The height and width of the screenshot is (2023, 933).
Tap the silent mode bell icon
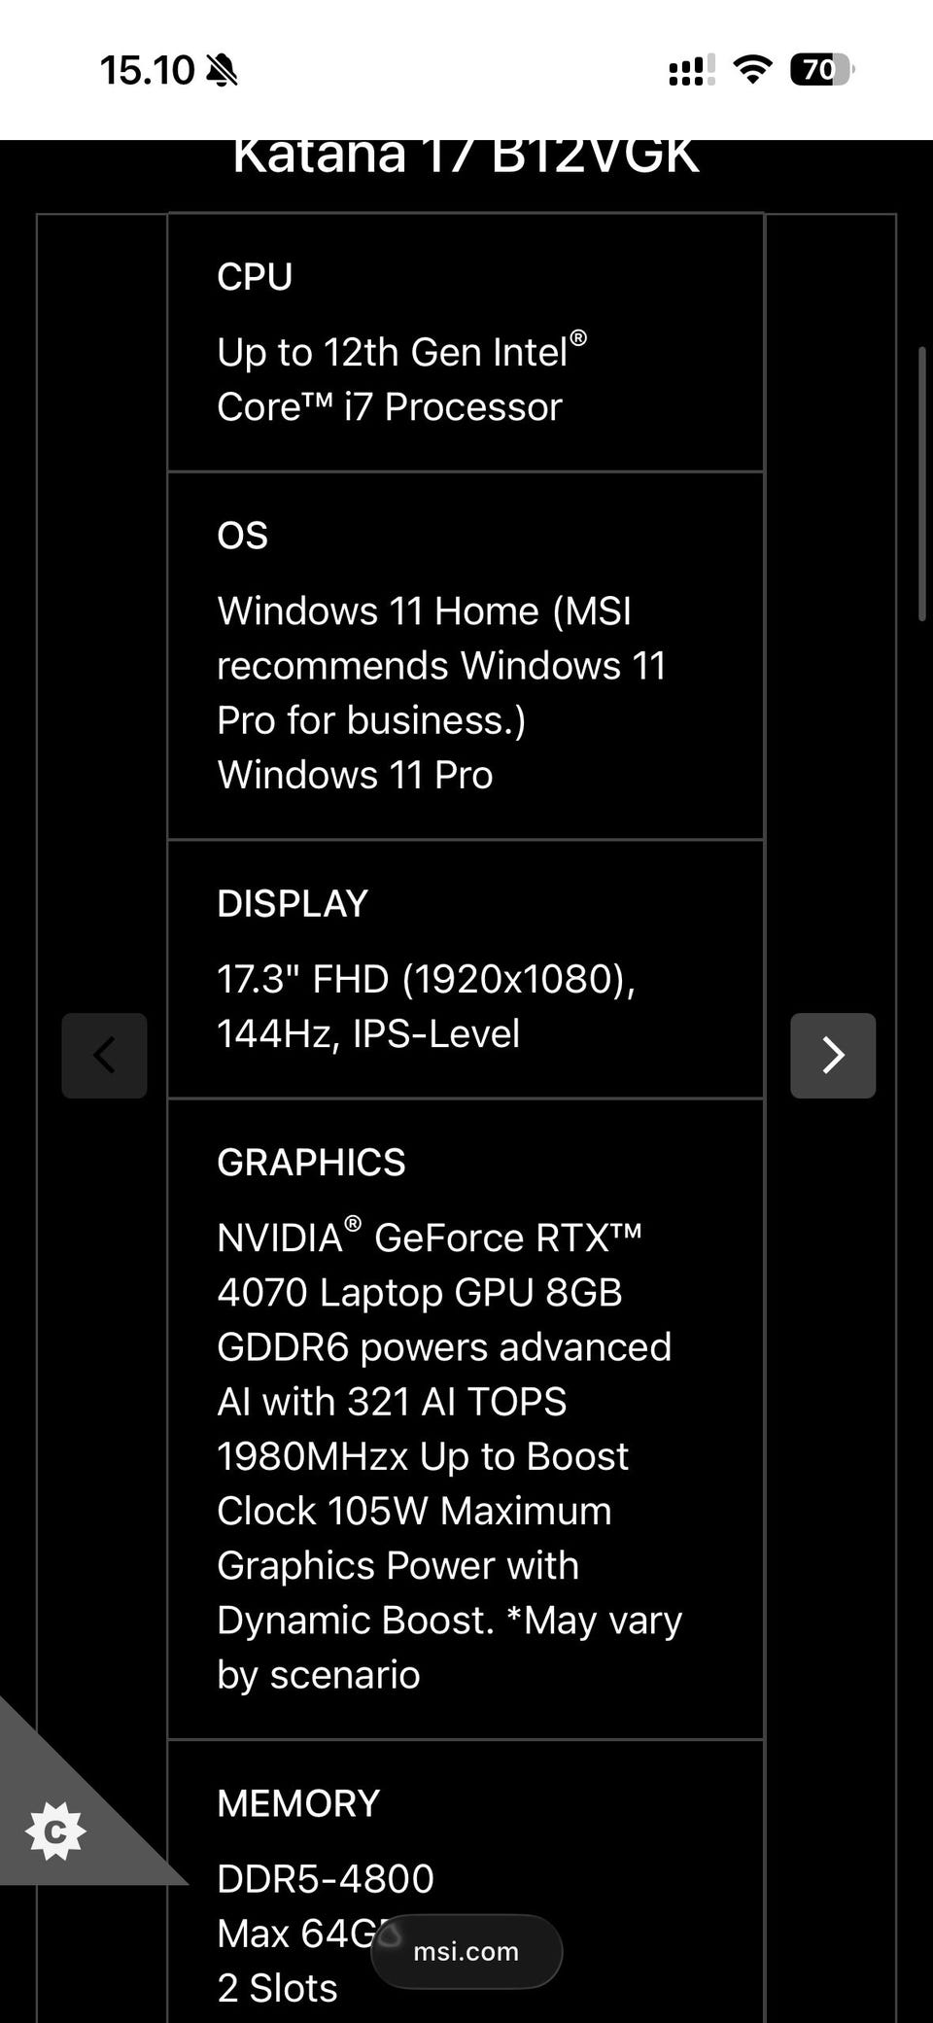(x=223, y=70)
